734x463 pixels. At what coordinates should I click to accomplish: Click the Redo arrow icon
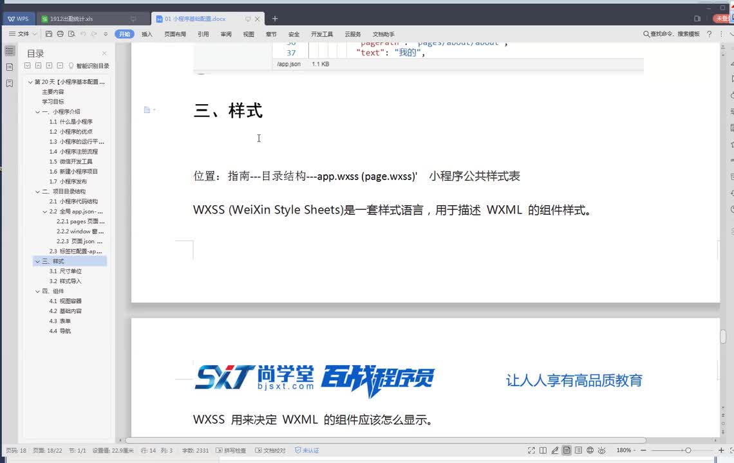(x=94, y=33)
